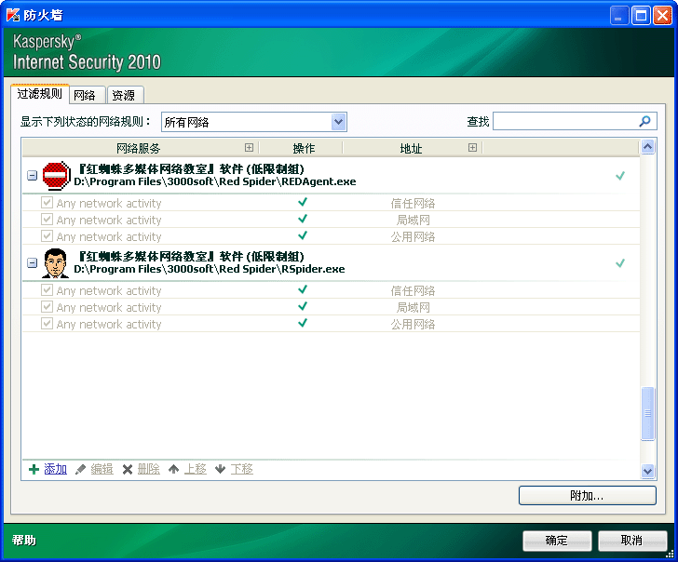Toggle the REDAgent 局域网 rule checkbox
678x562 pixels.
[47, 220]
